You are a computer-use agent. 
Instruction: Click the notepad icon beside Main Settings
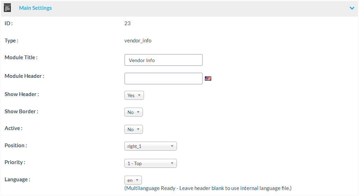click(7, 8)
